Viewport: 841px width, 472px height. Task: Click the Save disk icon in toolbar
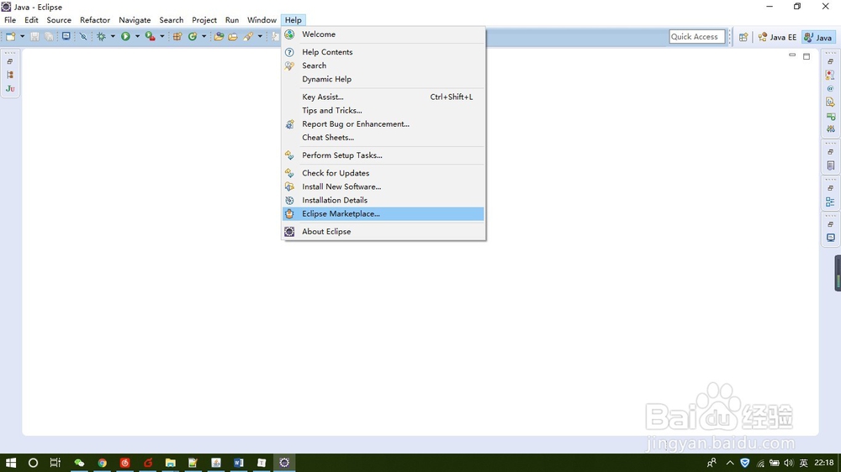click(34, 36)
